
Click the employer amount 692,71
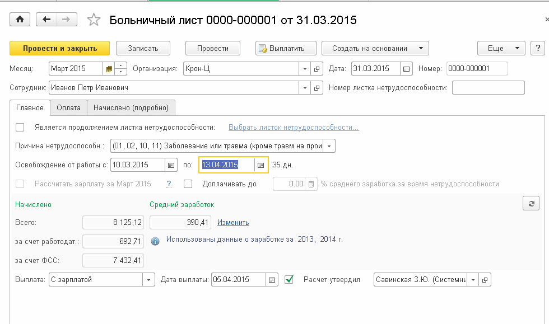click(113, 241)
